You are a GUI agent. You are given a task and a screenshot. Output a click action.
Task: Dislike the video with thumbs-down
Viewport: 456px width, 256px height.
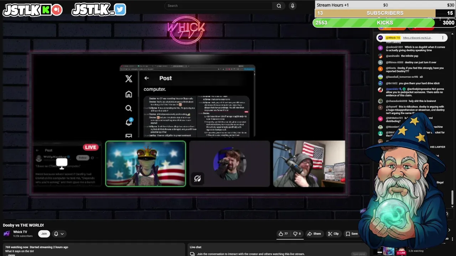pyautogui.click(x=297, y=234)
